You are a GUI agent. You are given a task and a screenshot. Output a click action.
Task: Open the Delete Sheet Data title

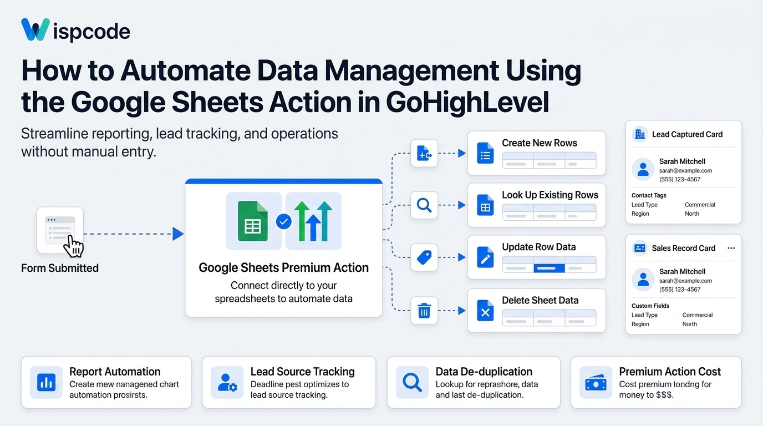(540, 300)
